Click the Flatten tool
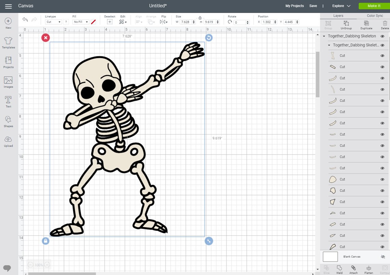Viewport: 390px width, 275px height. pos(368,270)
